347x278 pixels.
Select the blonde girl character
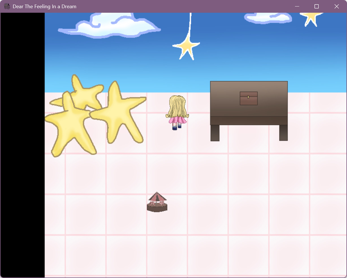[177, 113]
